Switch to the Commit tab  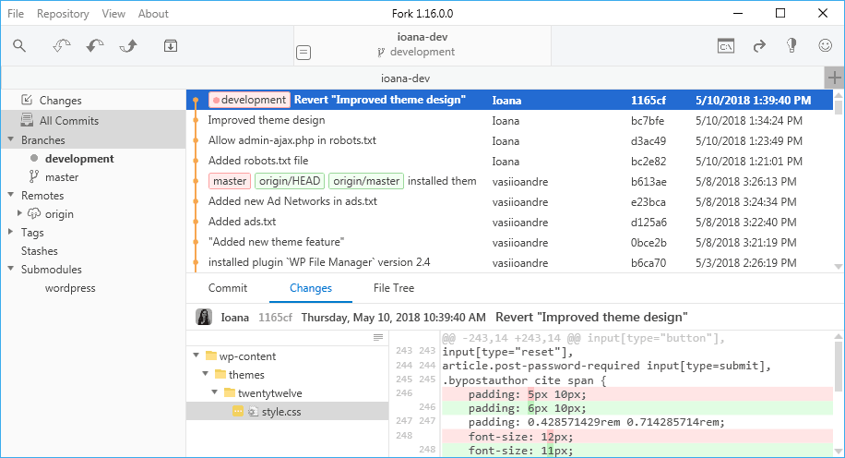coord(228,287)
